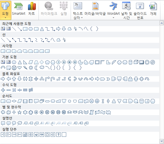Open 머리글/바닥글 header and footer
This screenshot has width=164, height=144.
coord(95,10)
